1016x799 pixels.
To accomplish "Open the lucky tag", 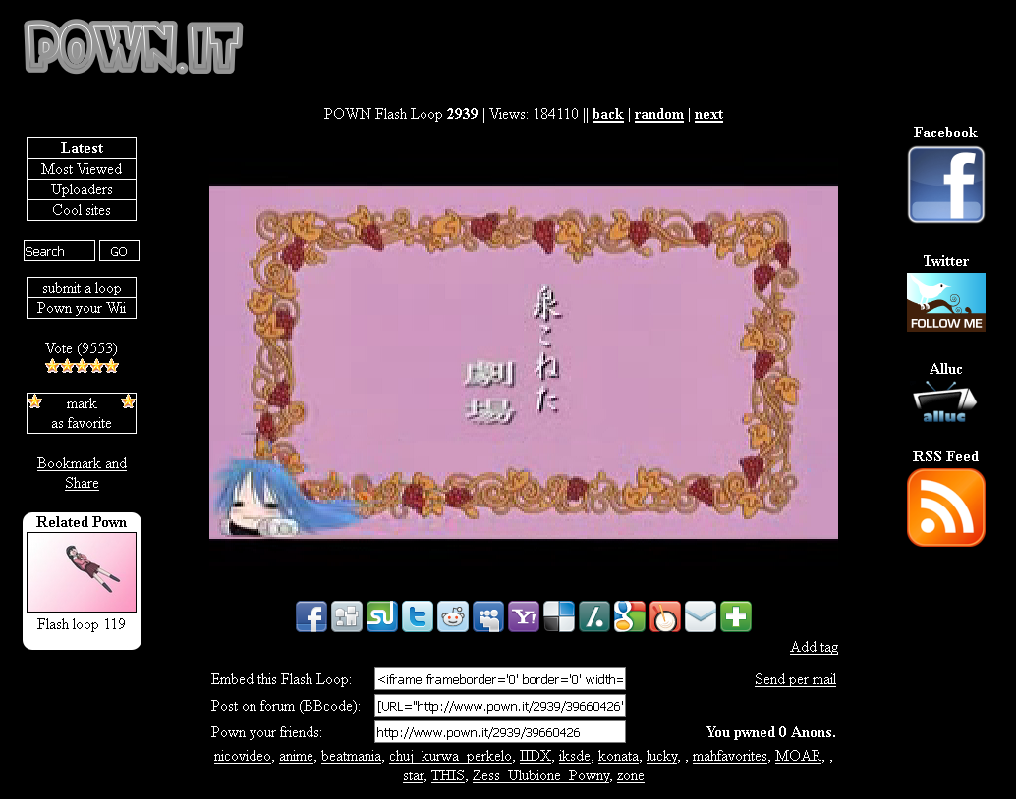I will (662, 756).
